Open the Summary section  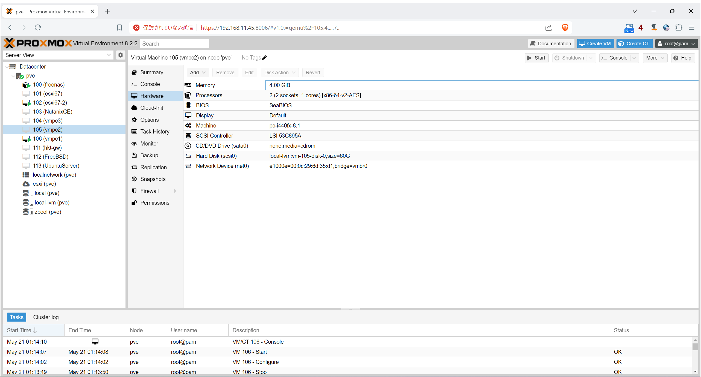click(x=155, y=72)
